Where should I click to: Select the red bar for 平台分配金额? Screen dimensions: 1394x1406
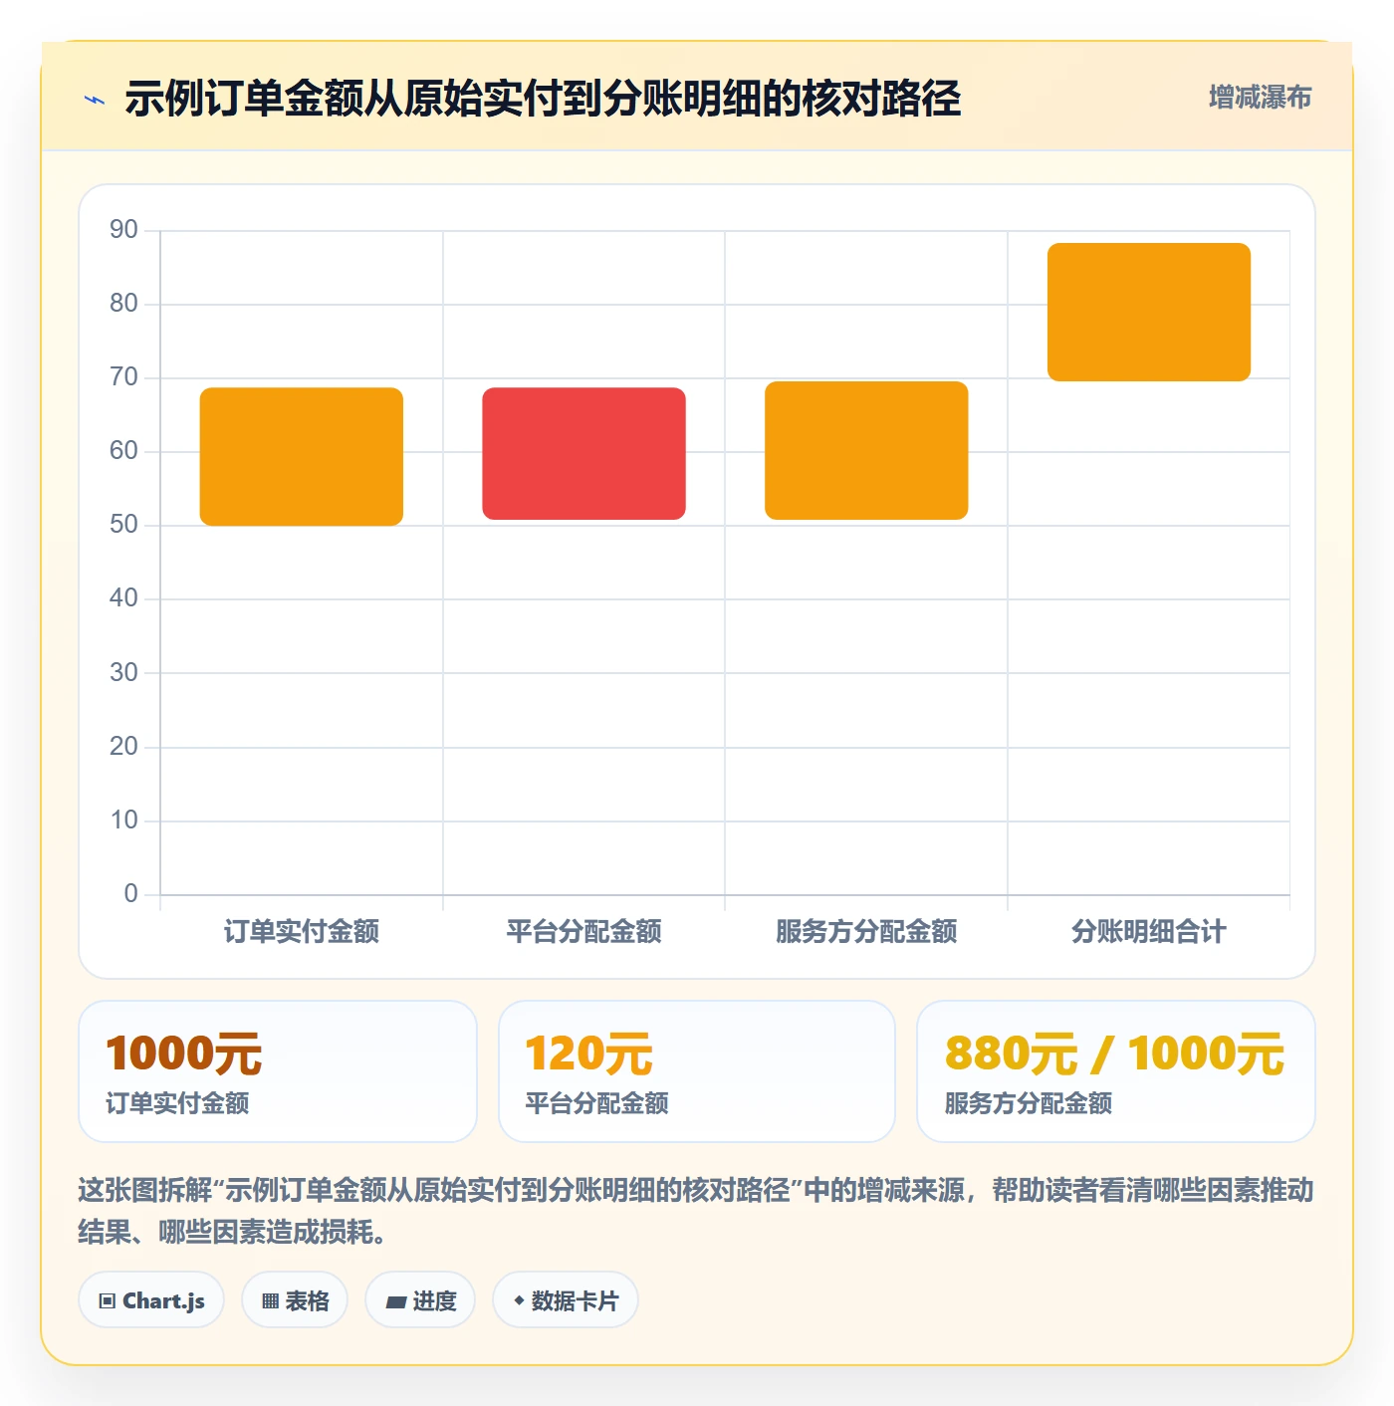(584, 453)
